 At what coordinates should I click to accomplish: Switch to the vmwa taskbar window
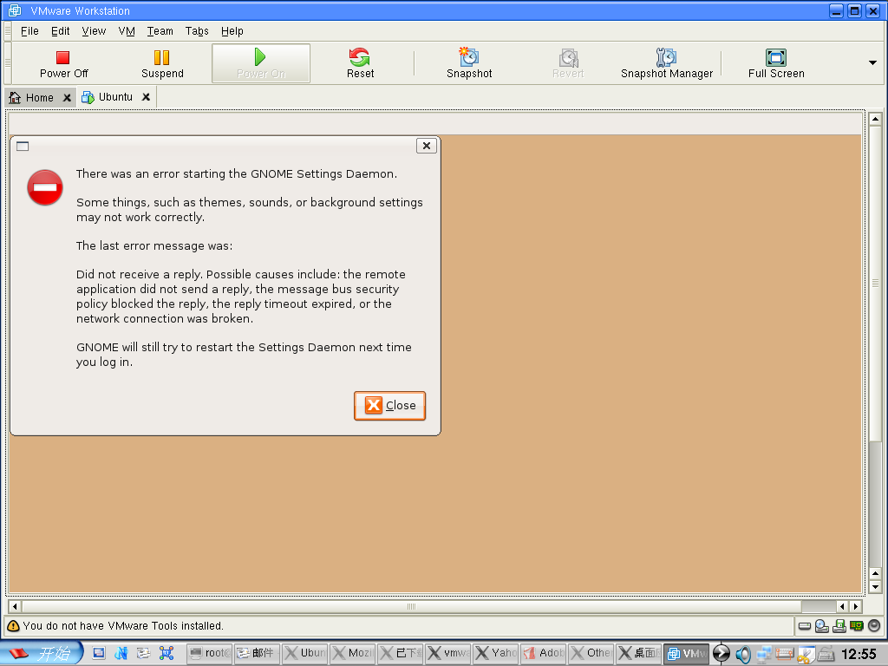[x=448, y=653]
